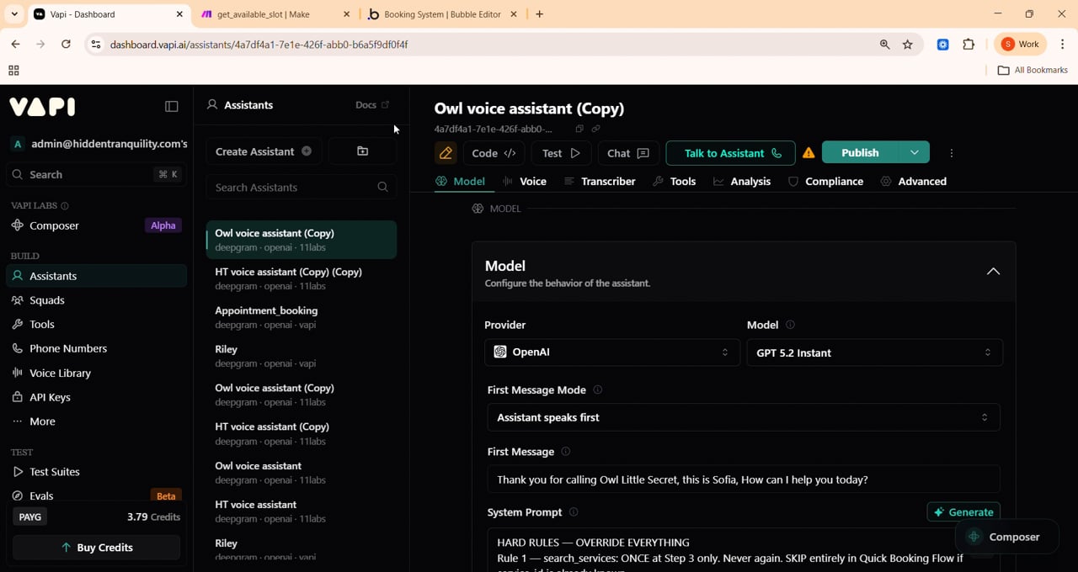Click the pencil edit icon button

click(x=446, y=153)
